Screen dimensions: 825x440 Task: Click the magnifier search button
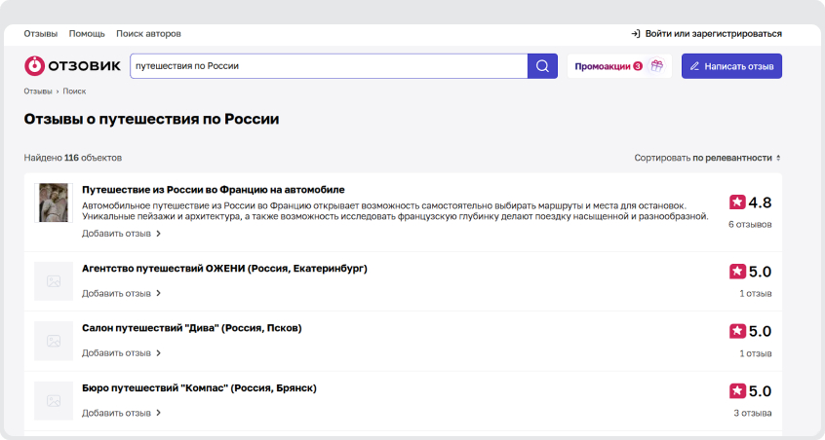pos(542,66)
